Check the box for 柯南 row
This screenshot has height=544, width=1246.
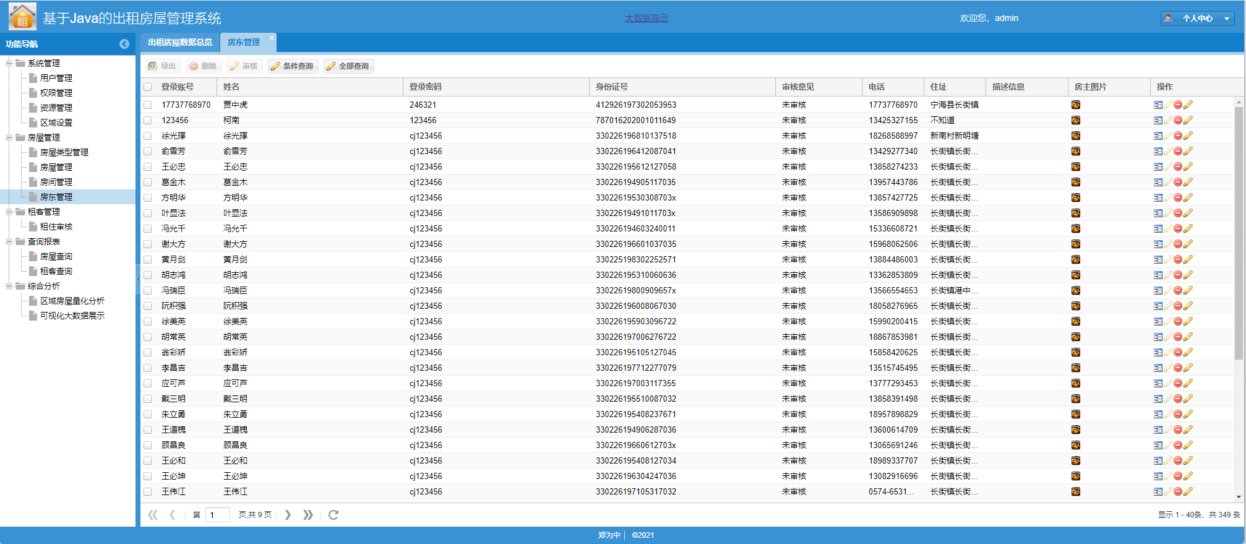148,120
